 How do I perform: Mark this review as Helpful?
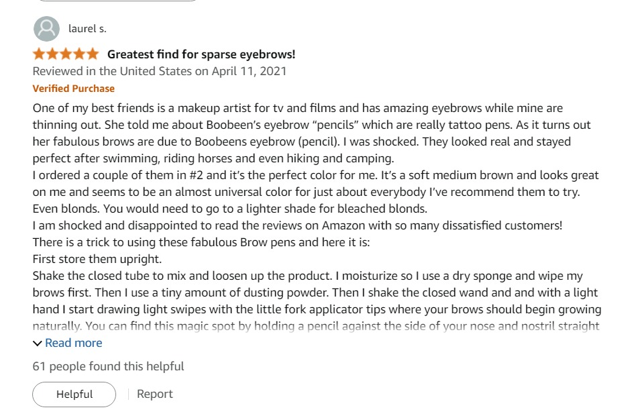[x=74, y=395]
